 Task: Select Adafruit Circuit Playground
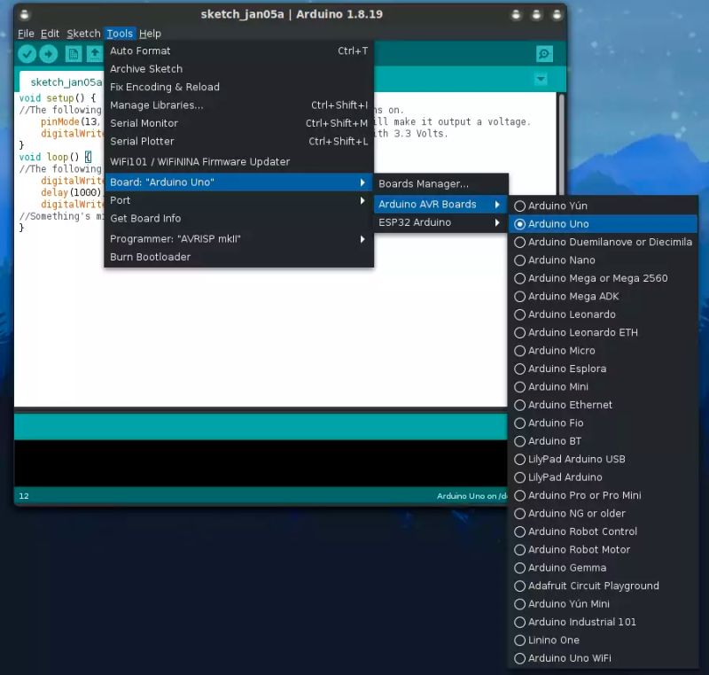click(592, 586)
